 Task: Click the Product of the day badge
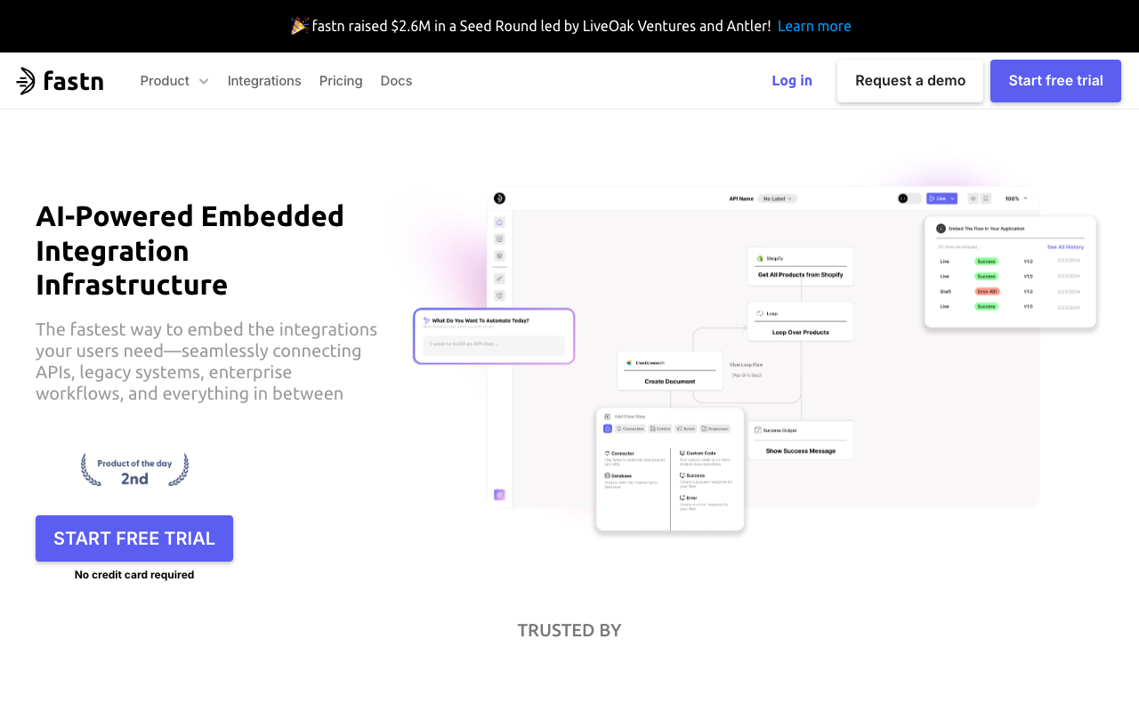click(x=134, y=470)
